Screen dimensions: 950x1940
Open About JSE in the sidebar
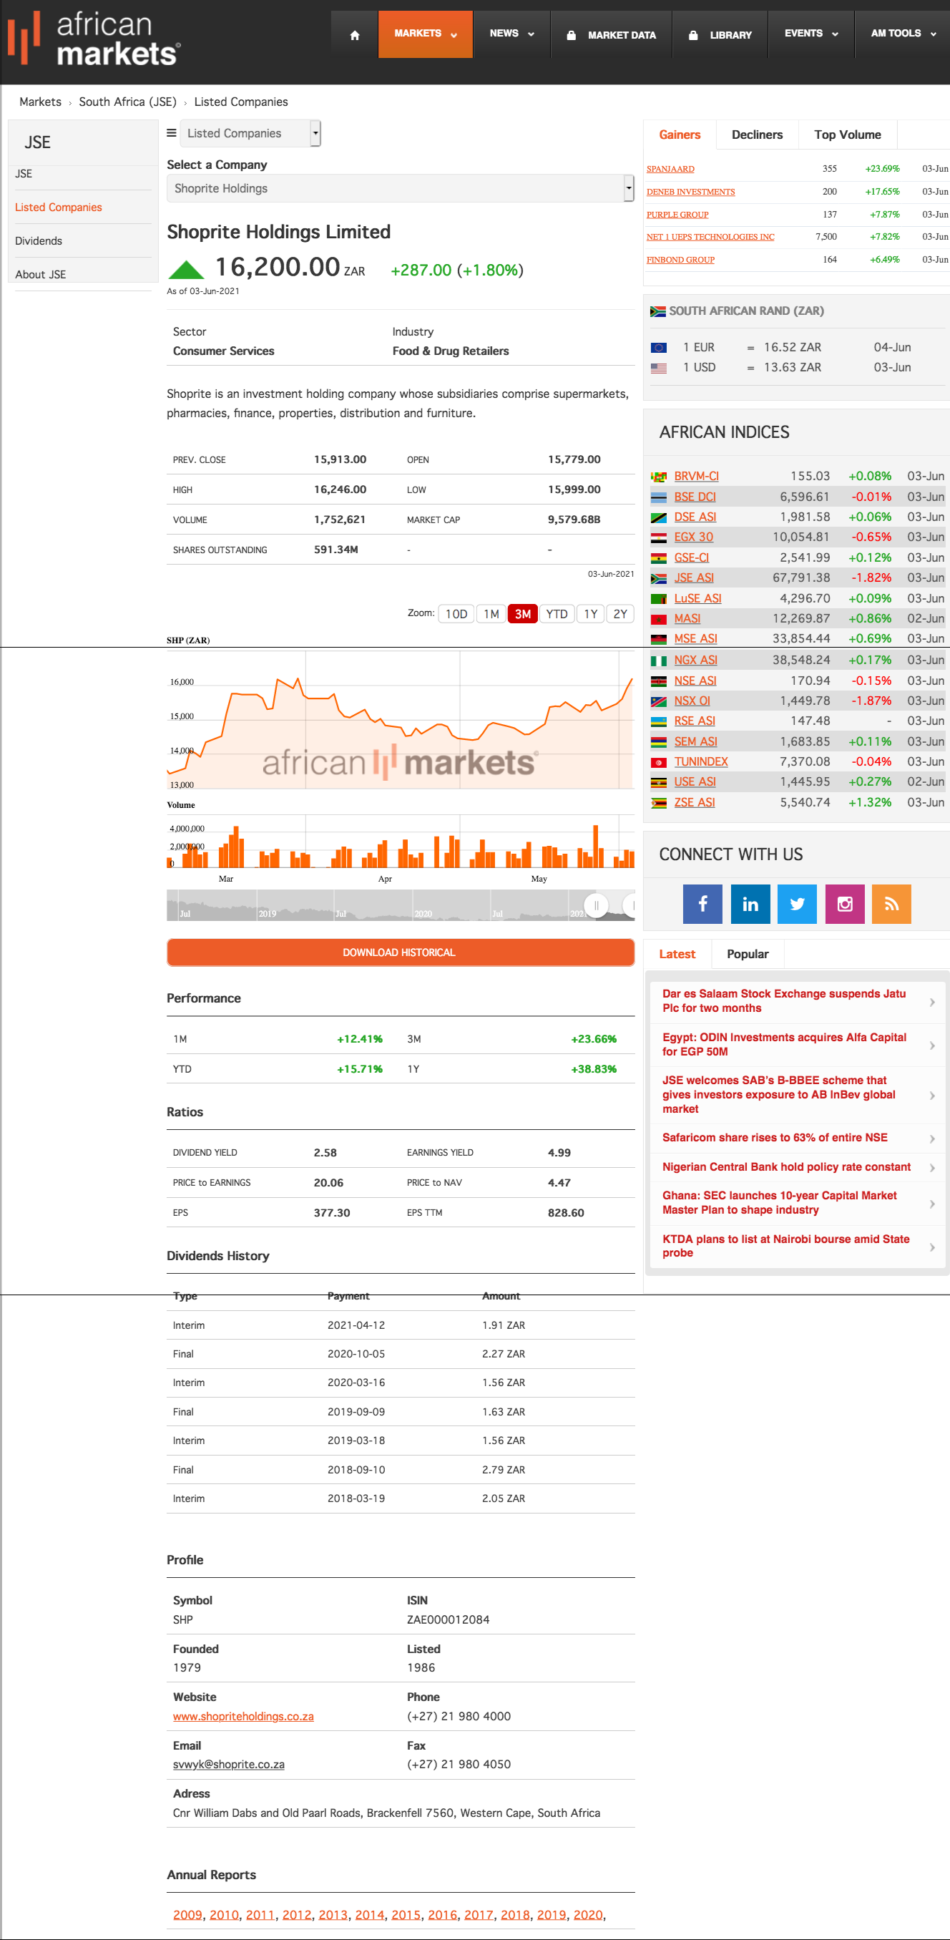[41, 275]
